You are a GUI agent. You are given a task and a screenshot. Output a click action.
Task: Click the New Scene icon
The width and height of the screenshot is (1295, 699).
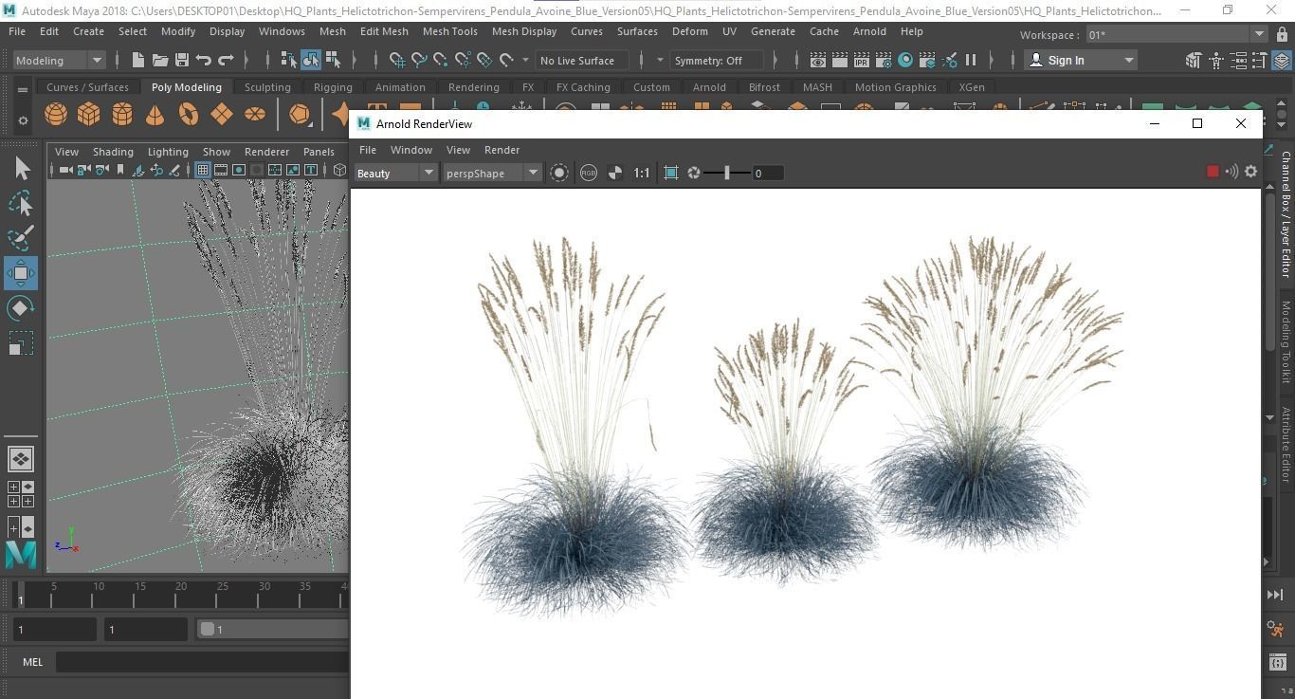pyautogui.click(x=138, y=60)
